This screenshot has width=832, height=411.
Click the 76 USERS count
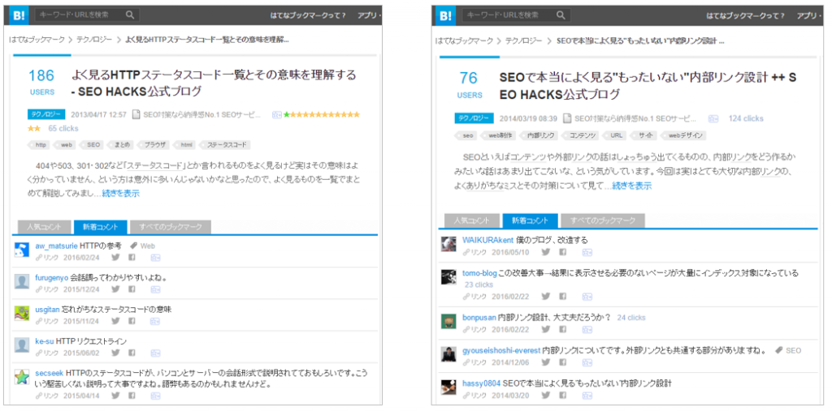coord(469,85)
